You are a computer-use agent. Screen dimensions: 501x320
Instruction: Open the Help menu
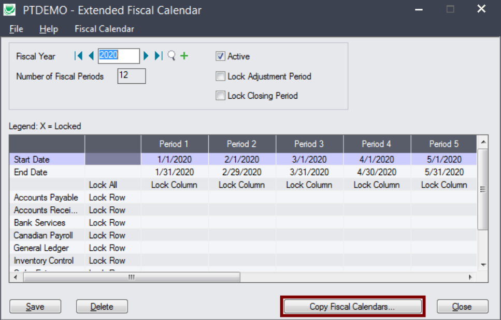coord(49,29)
